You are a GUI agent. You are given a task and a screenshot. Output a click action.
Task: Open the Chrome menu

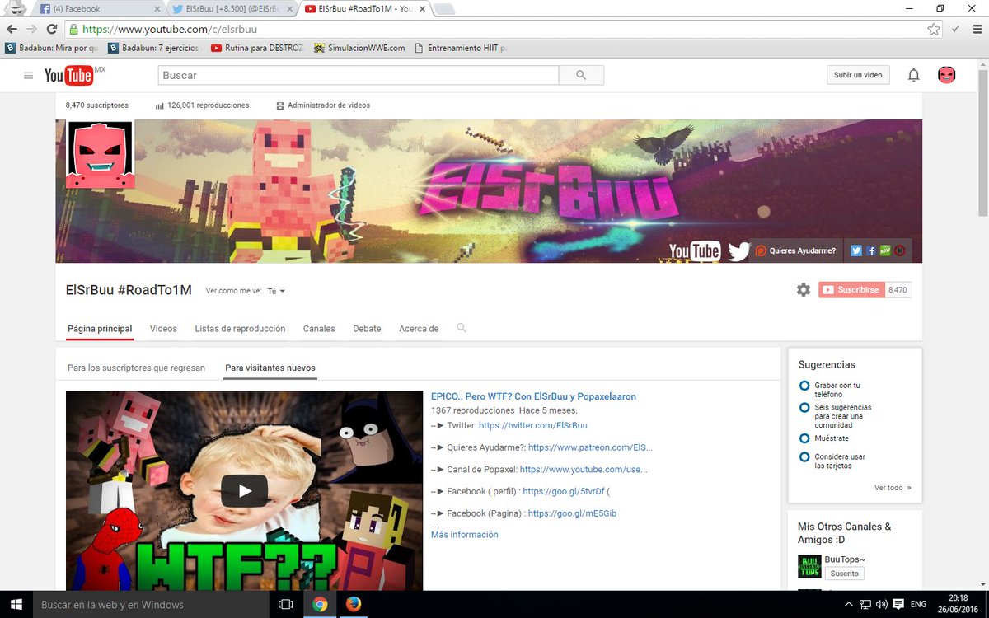(977, 29)
